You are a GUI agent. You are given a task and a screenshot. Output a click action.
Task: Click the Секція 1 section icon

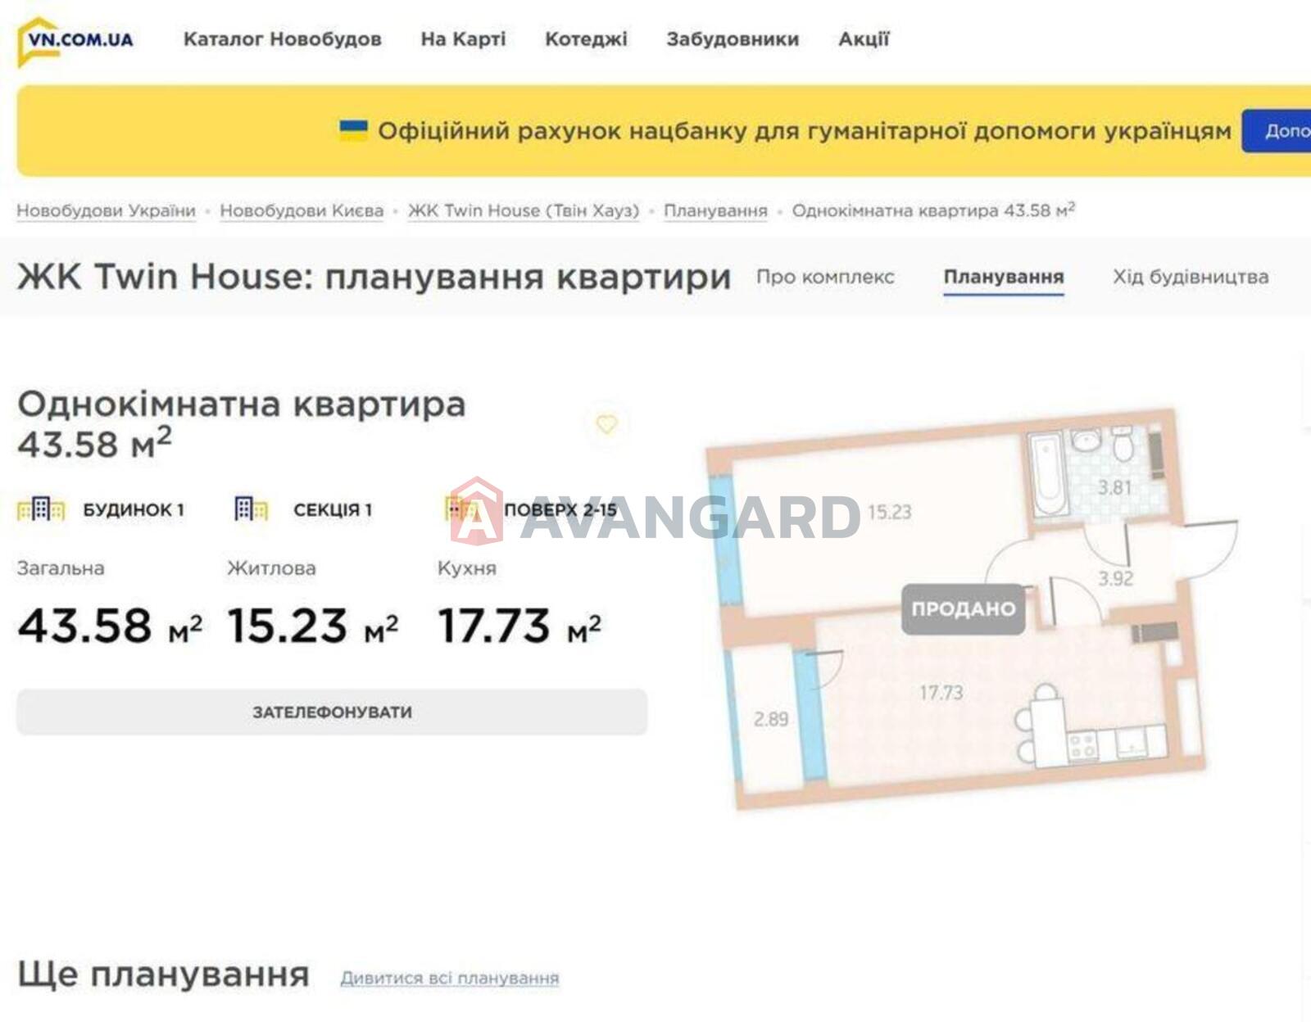point(251,509)
